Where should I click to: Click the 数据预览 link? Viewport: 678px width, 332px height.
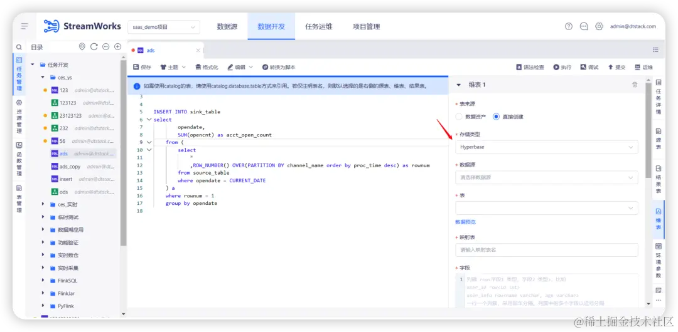tap(465, 222)
